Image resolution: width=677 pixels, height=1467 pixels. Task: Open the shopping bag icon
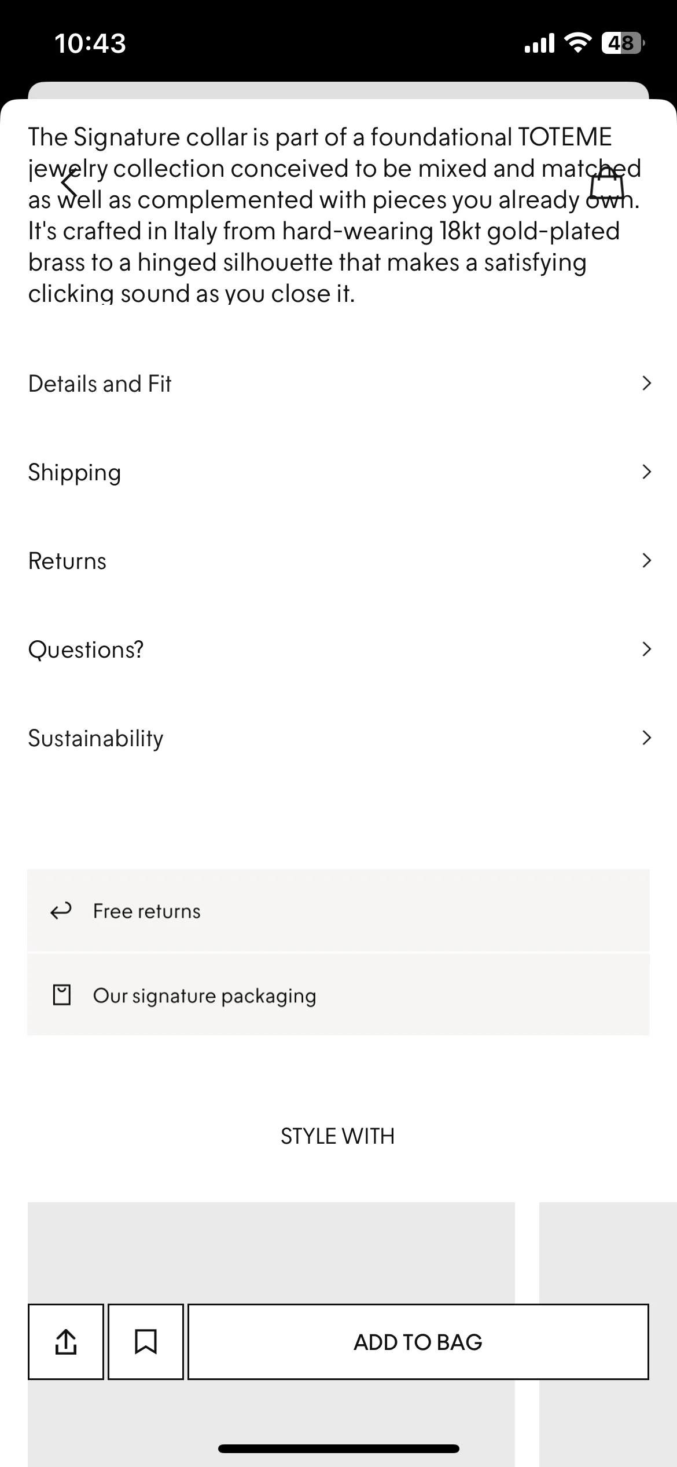606,183
